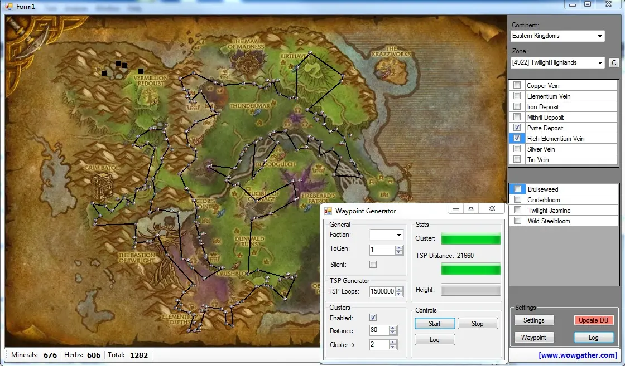Screen dimensions: 625x366
Task: Increase cluster Distance with up arrow
Action: coord(392,328)
